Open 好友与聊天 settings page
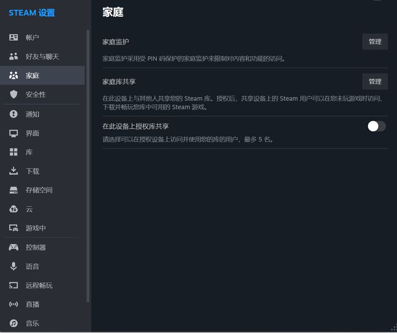Screen dimensions: 397x333 [43, 56]
